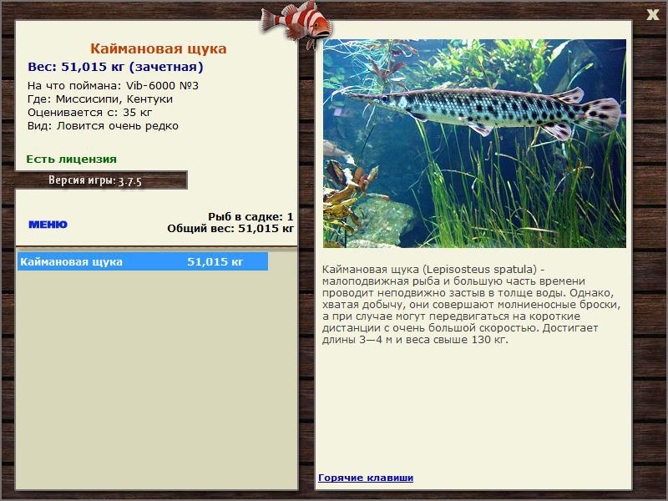Click 'На что поймана: Vib-6000 №3' text
Screen dimensions: 668x501
pyautogui.click(x=113, y=86)
